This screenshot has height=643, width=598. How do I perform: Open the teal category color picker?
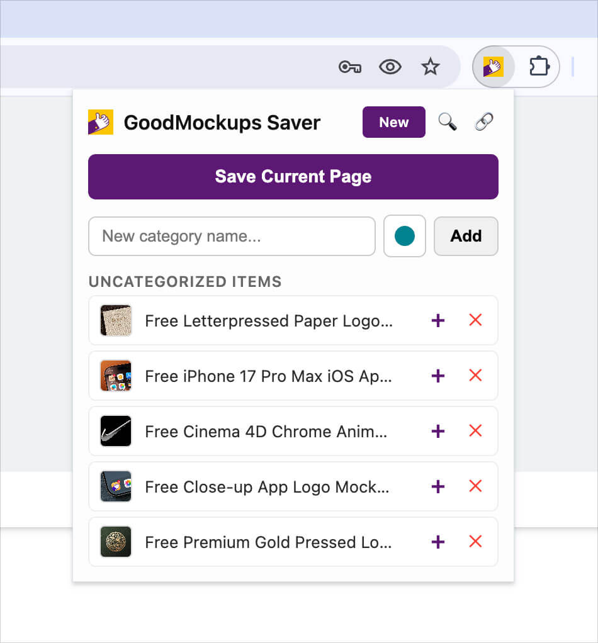click(404, 236)
